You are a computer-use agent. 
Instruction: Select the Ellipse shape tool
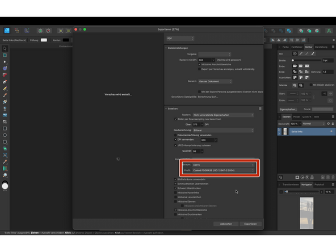tap(5, 135)
